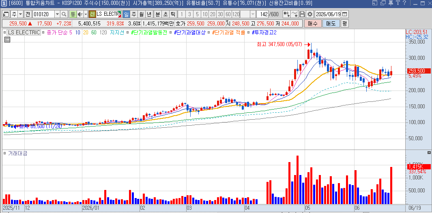Expand the sound options dropdown arrow

click(86, 14)
